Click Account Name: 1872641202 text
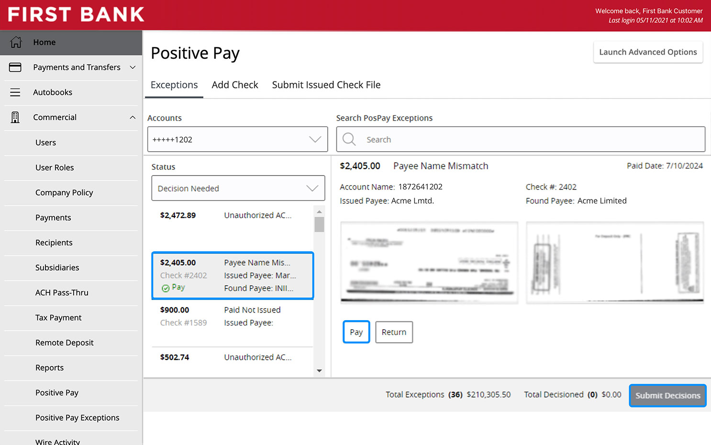Screen dimensions: 711x445 pos(391,187)
